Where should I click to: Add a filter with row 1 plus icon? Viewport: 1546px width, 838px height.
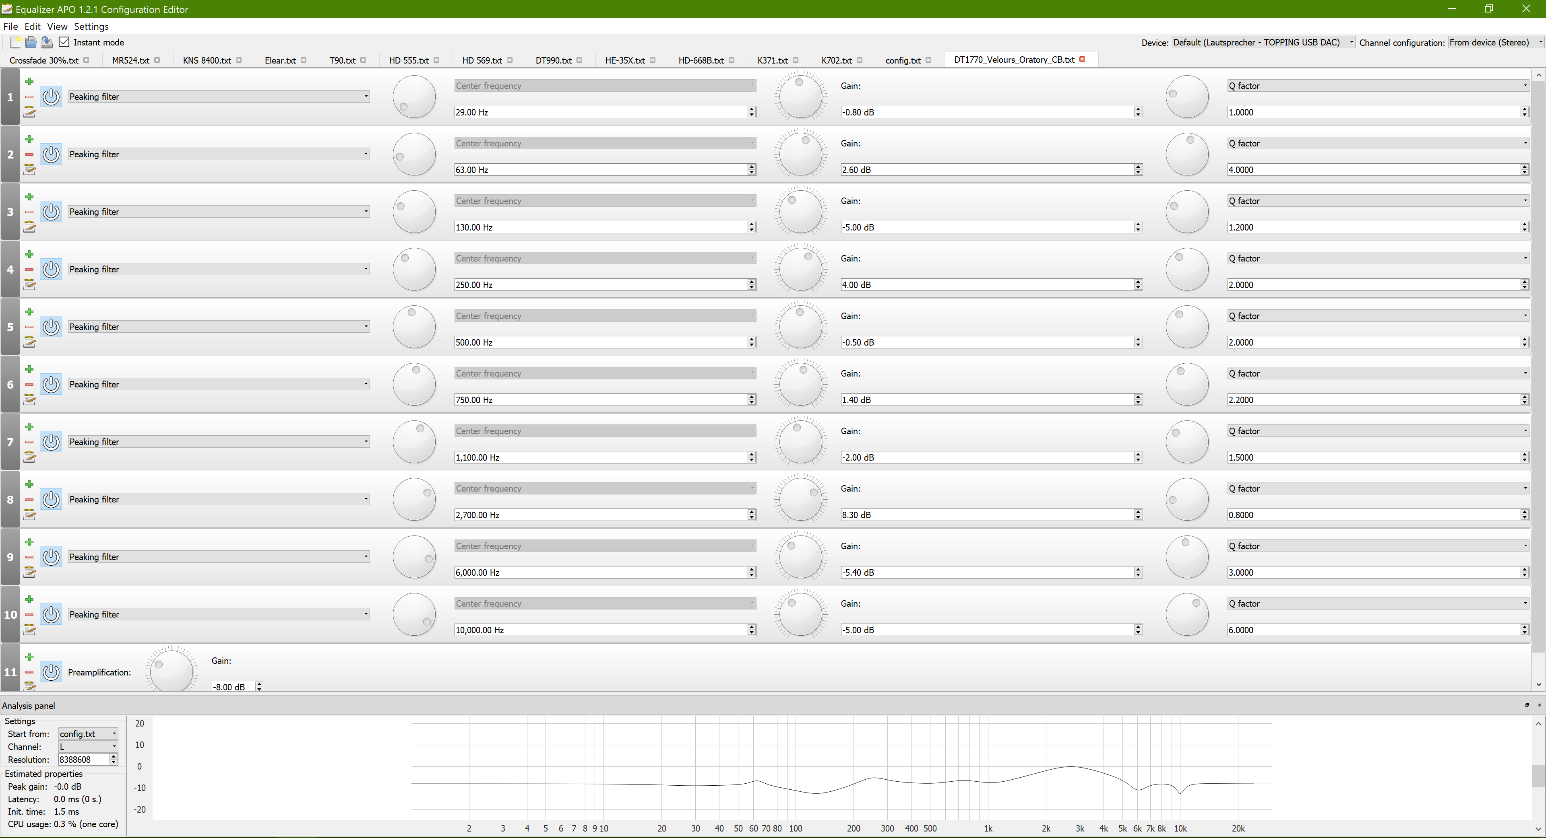point(29,82)
